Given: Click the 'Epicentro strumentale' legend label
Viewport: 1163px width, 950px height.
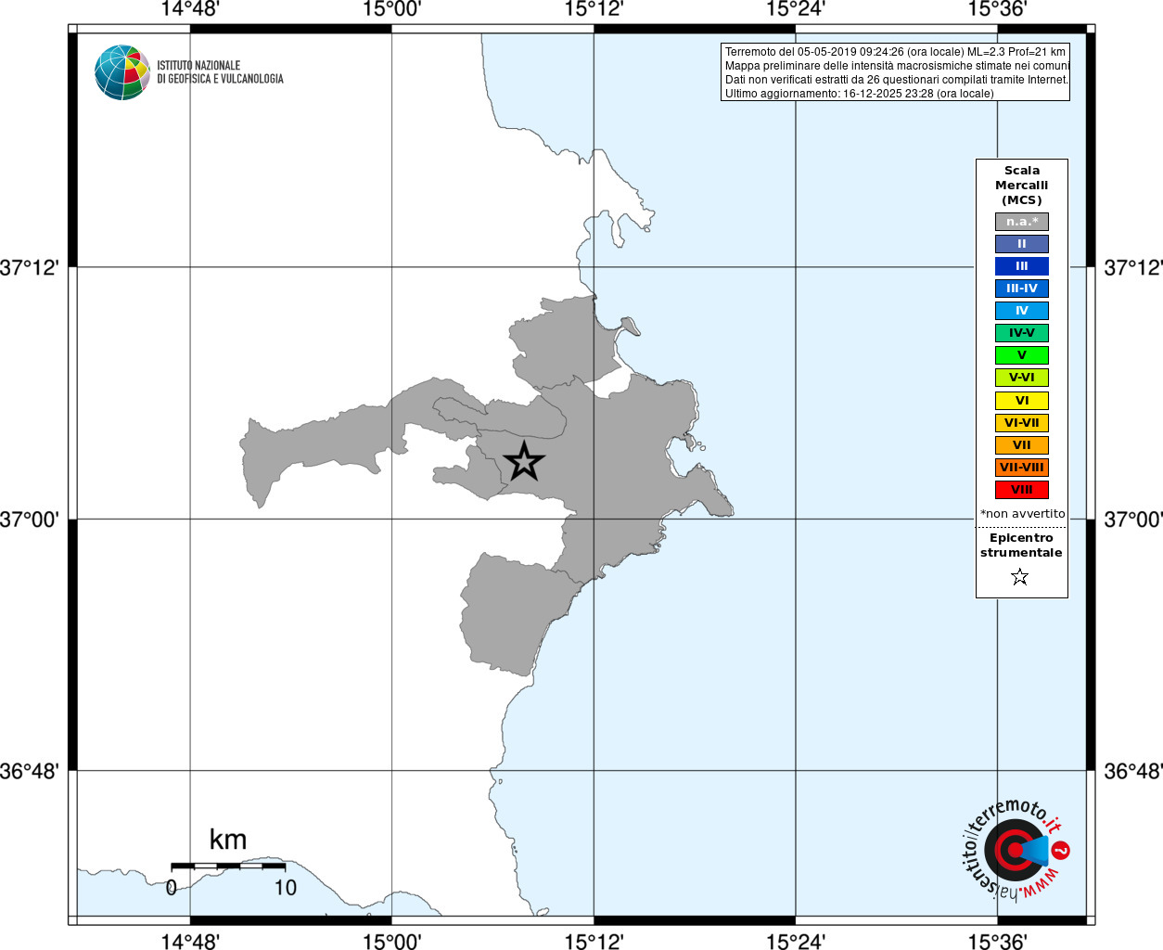Looking at the screenshot, I should point(1021,546).
